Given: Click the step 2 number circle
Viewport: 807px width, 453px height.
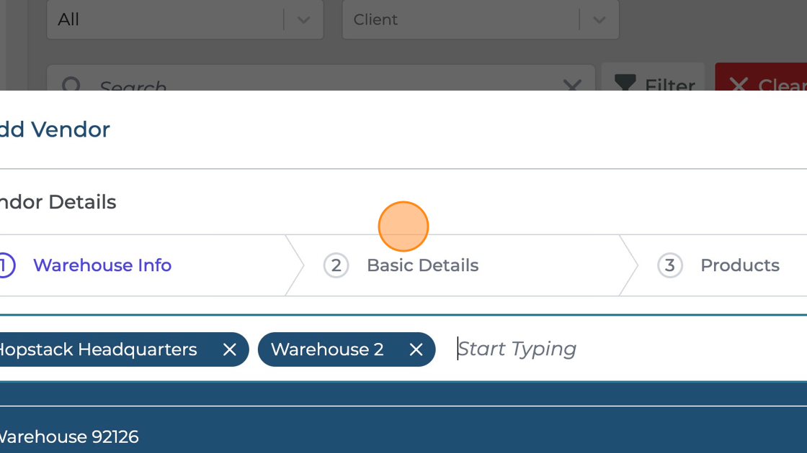Looking at the screenshot, I should 336,265.
